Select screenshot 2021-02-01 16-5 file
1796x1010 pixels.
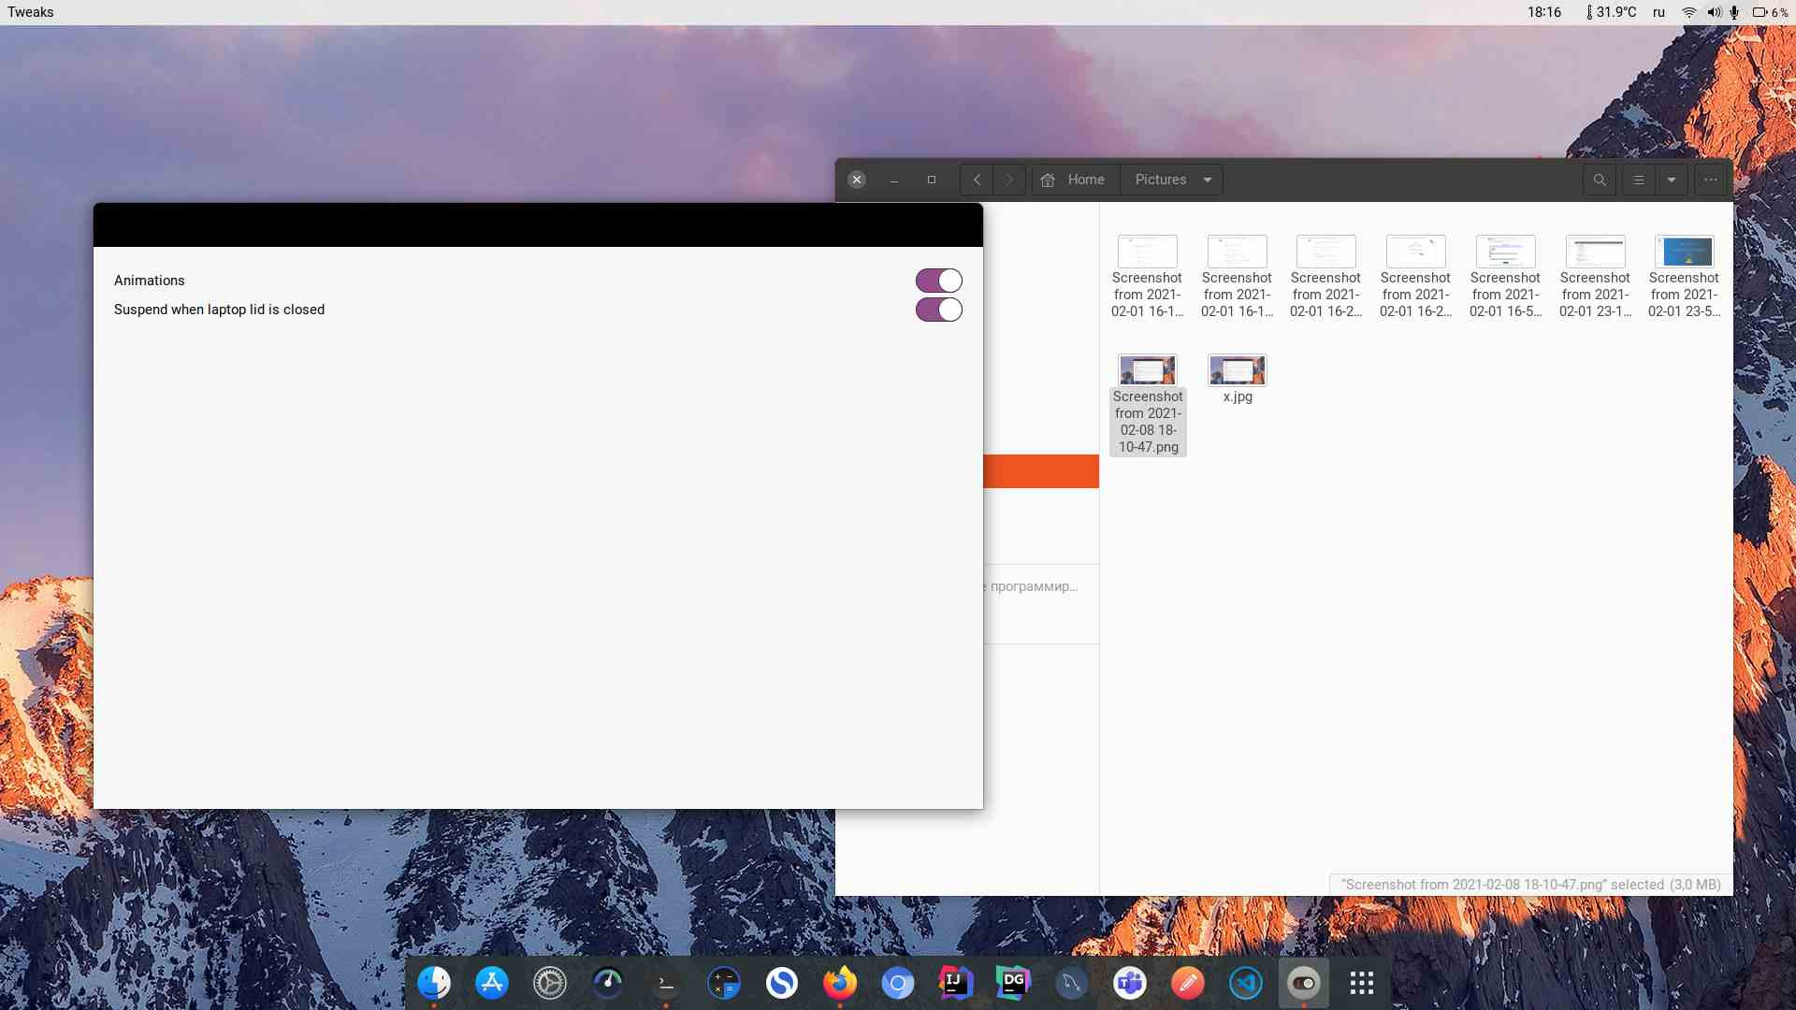click(1505, 277)
